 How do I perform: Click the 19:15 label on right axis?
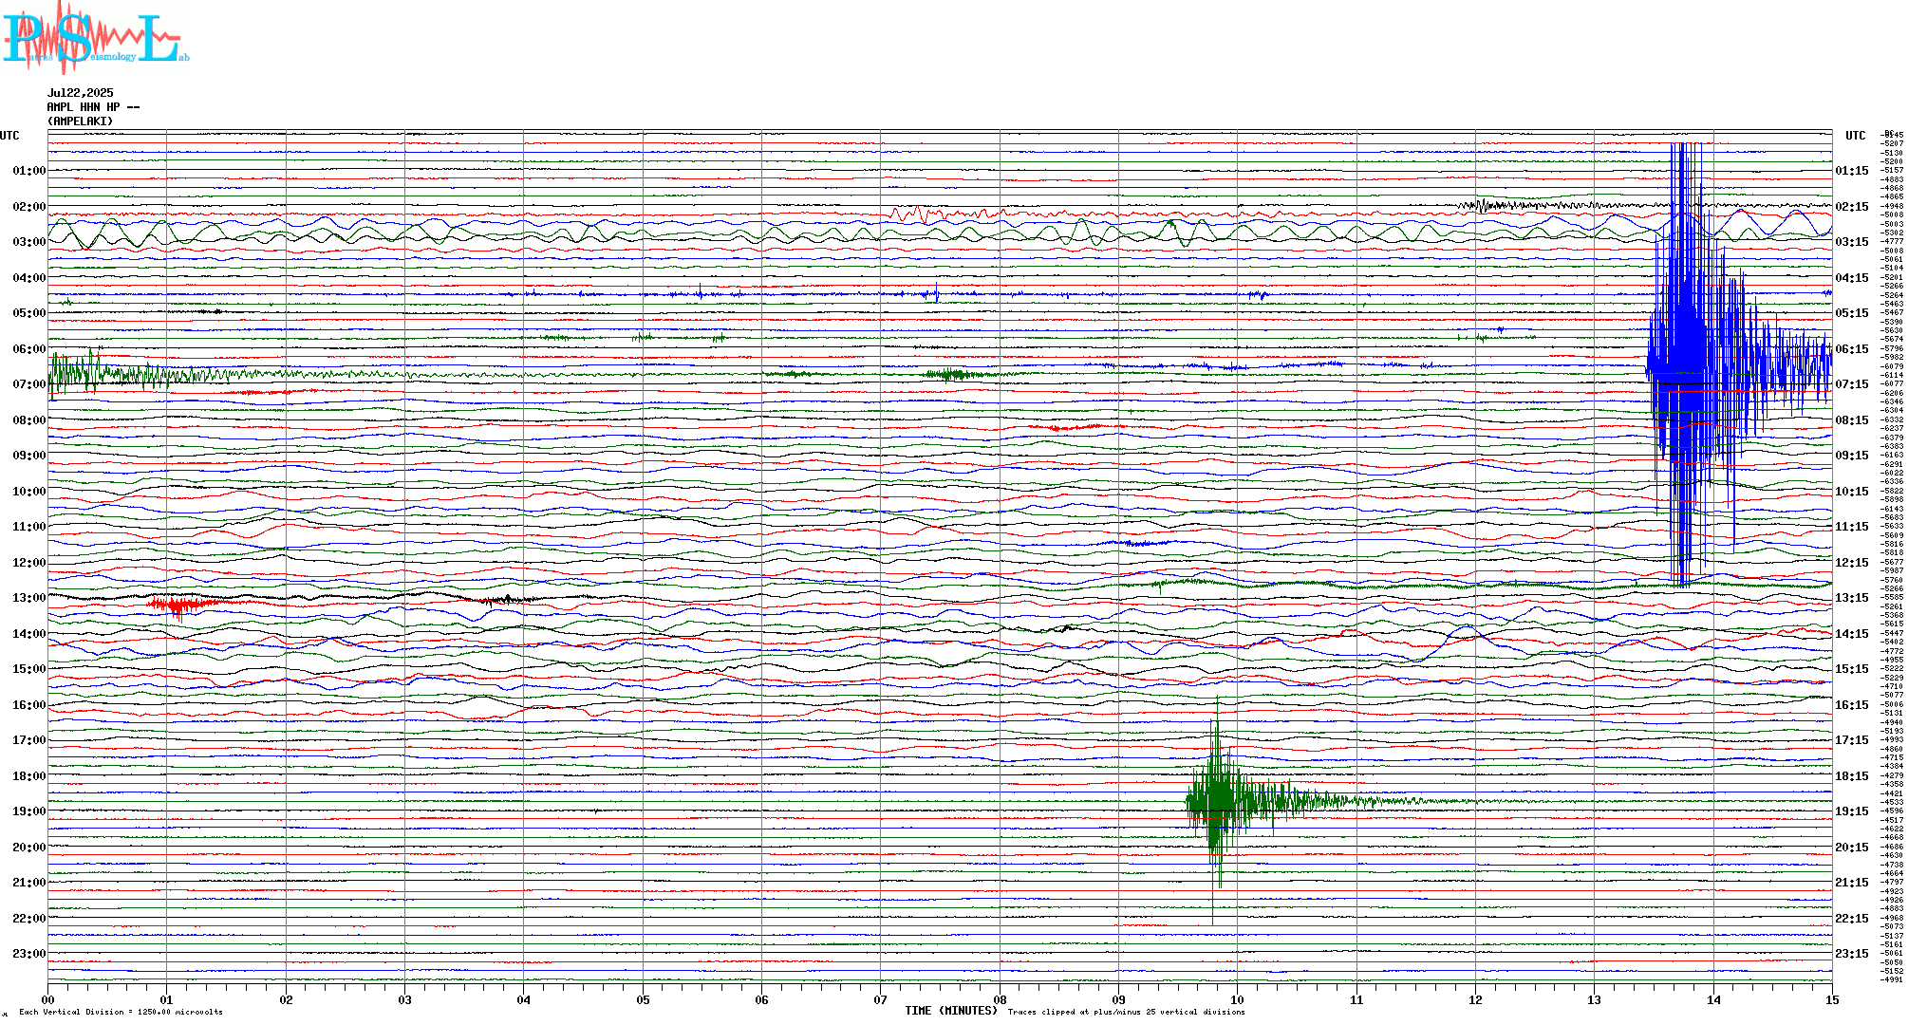click(1852, 811)
